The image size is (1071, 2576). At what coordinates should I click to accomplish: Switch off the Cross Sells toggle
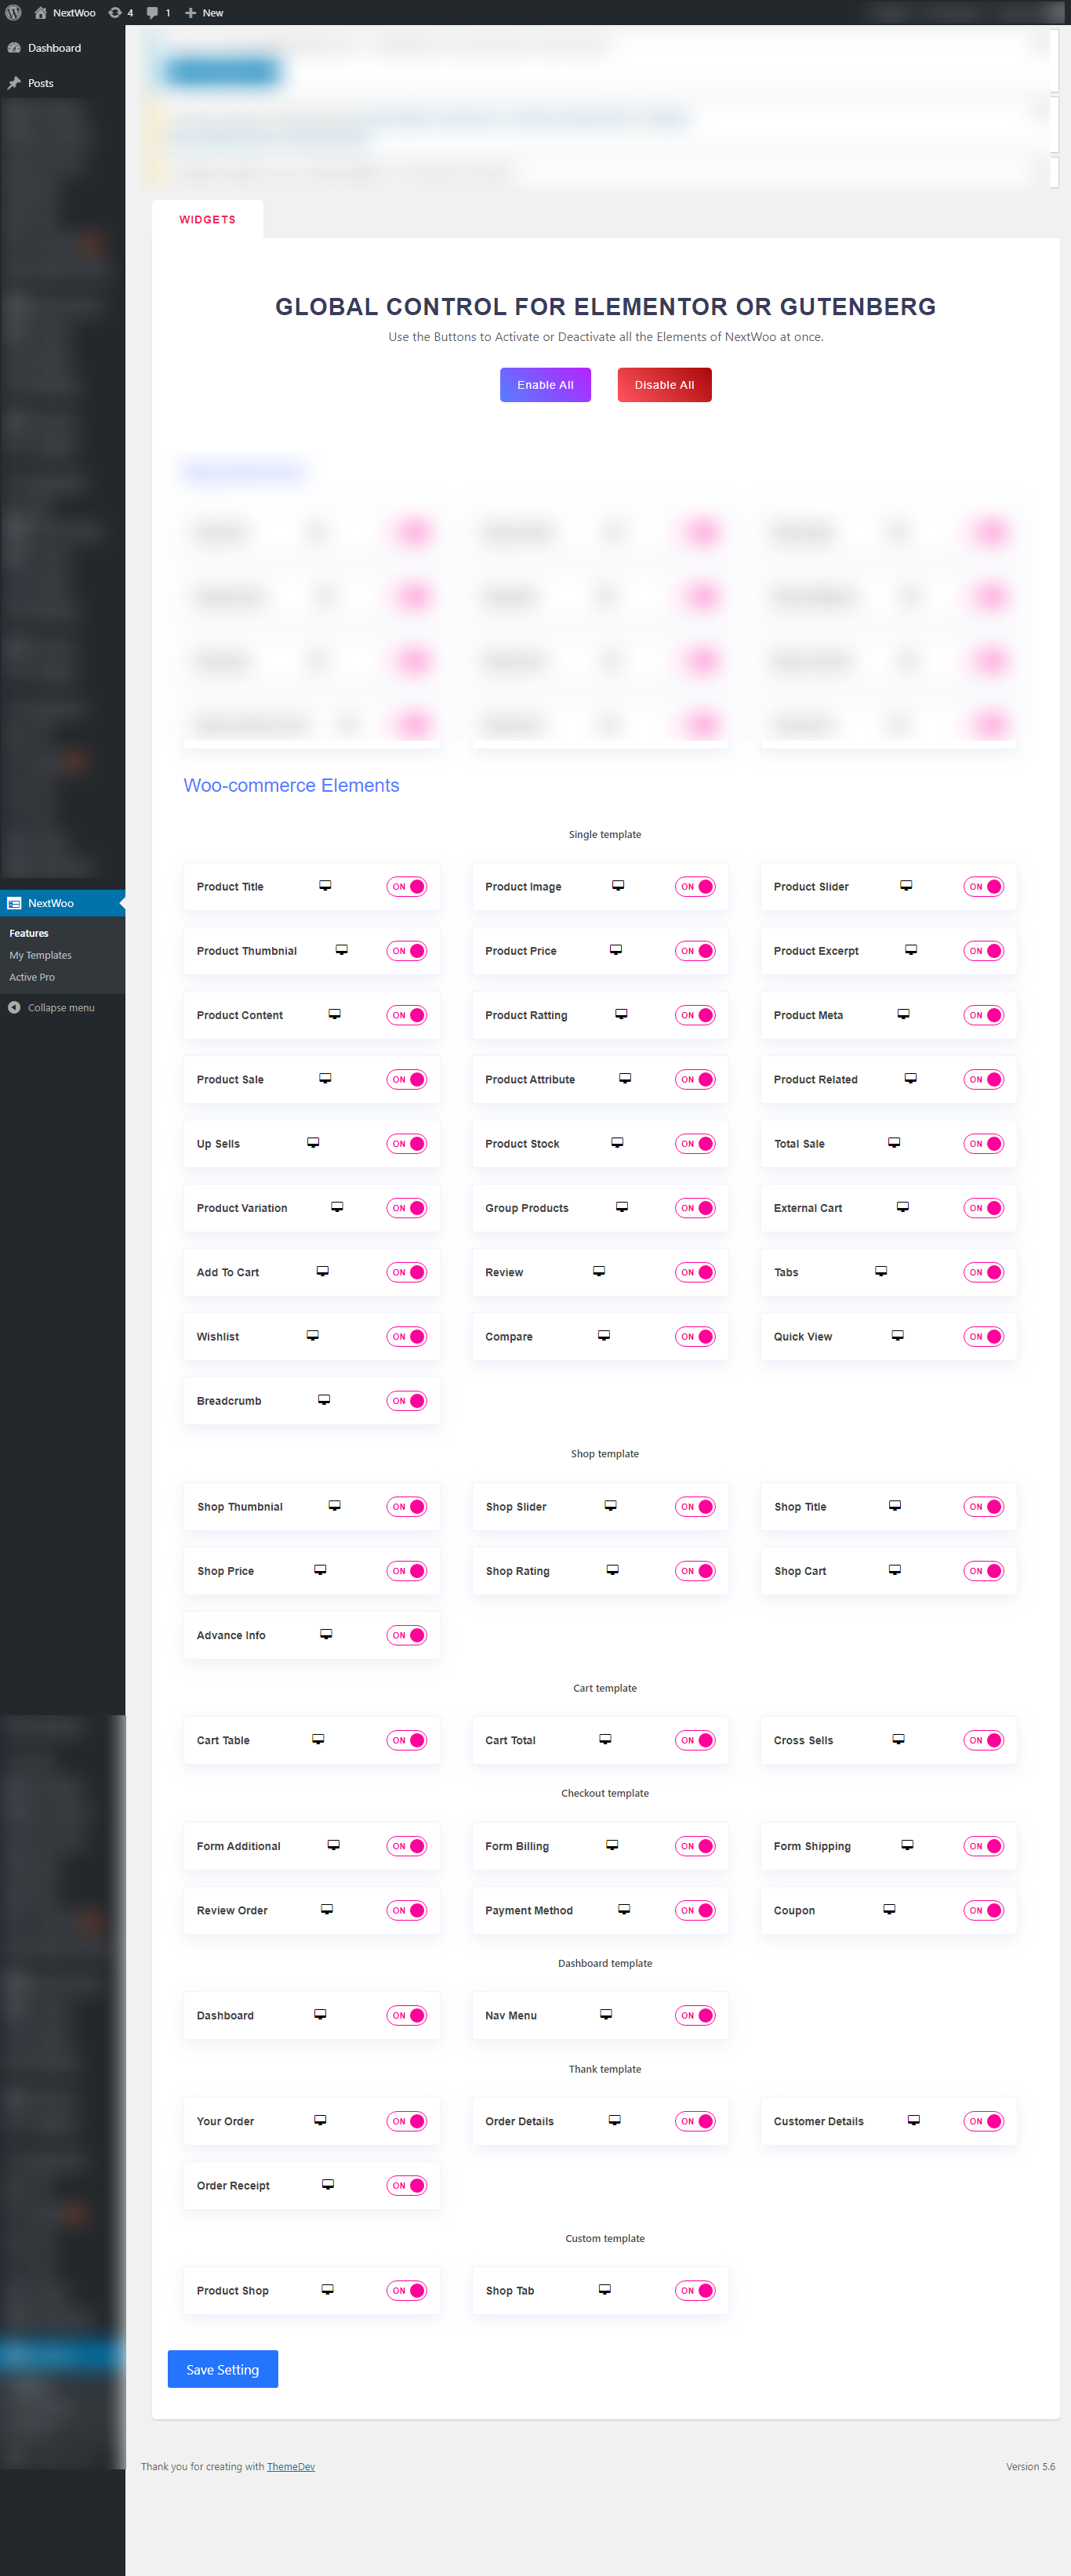click(984, 1741)
